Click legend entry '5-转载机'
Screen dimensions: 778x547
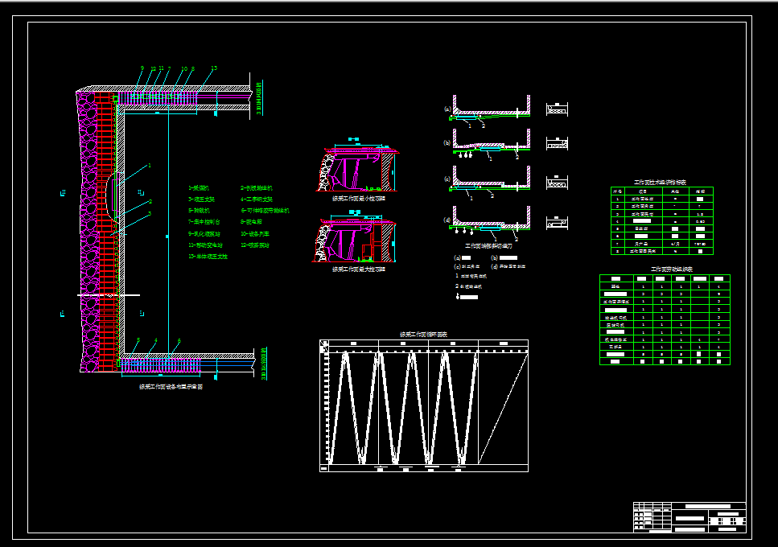(199, 211)
